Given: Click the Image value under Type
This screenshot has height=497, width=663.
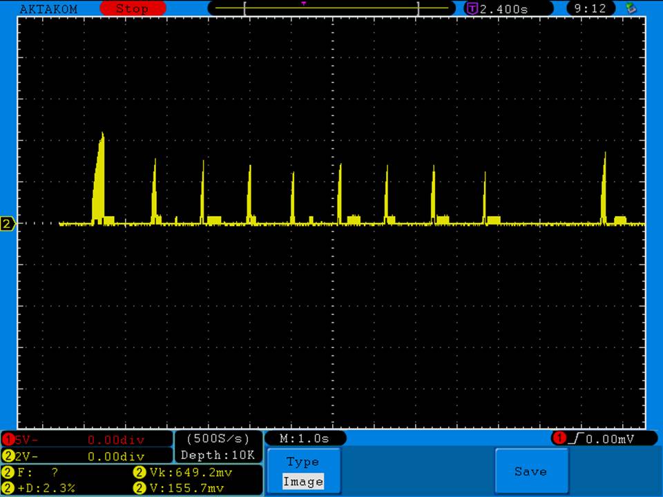Looking at the screenshot, I should pyautogui.click(x=302, y=482).
